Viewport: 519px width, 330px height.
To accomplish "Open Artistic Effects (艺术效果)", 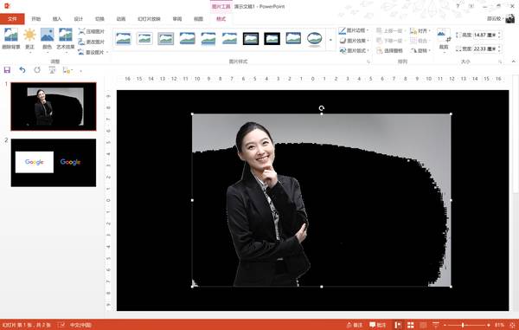I will coord(66,38).
